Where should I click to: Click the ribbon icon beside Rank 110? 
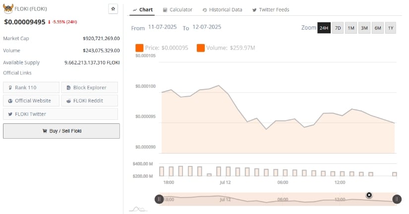10,88
